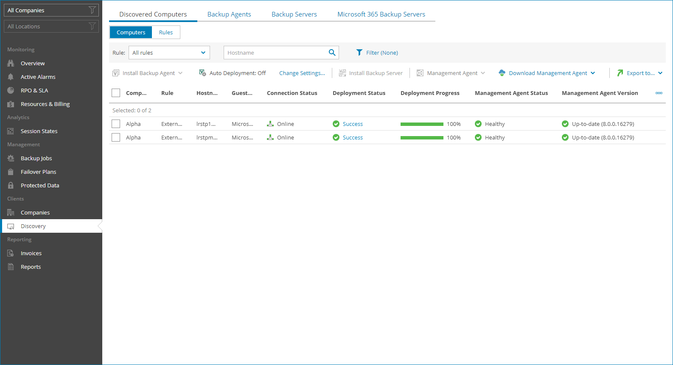Screen dimensions: 673x365
Task: Switch to the Backup Agents tab
Action: 229,14
